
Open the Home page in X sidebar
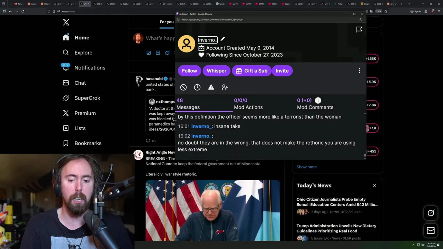click(76, 37)
